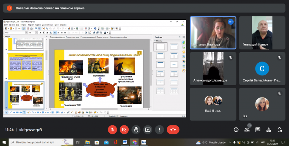Switch to Режим структуры tab
289x146 pixels.
(72, 37)
